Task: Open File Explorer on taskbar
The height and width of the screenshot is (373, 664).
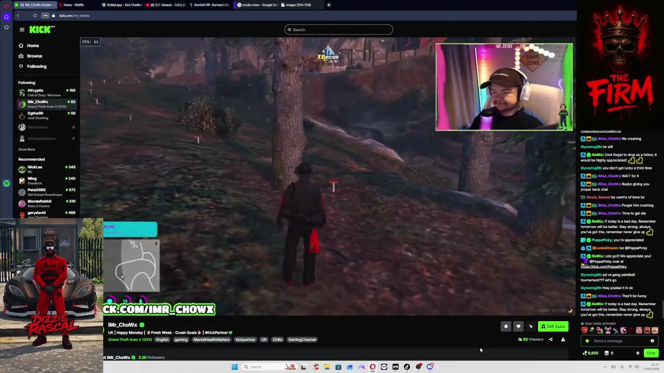Action: click(x=327, y=367)
